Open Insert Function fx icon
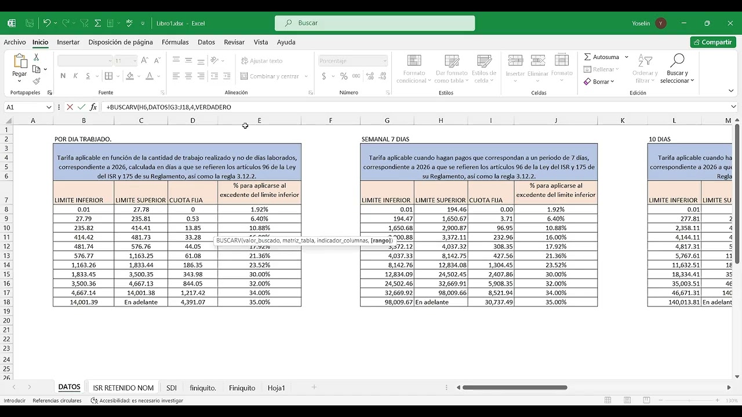Screen dimensions: 742x417 pos(93,107)
